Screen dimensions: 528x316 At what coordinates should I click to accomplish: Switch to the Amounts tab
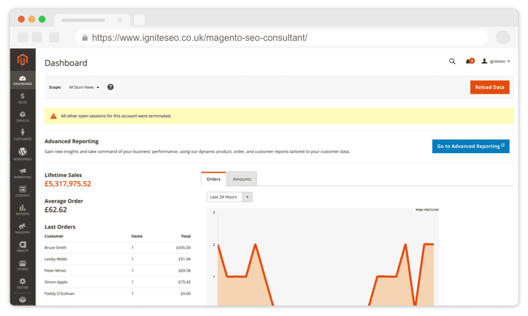click(242, 179)
